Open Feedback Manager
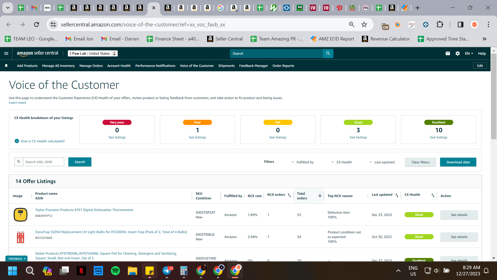 (253, 66)
